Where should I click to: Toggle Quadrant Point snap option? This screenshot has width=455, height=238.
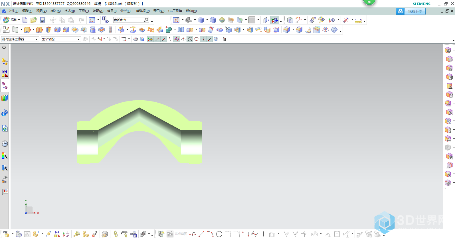[x=197, y=39]
